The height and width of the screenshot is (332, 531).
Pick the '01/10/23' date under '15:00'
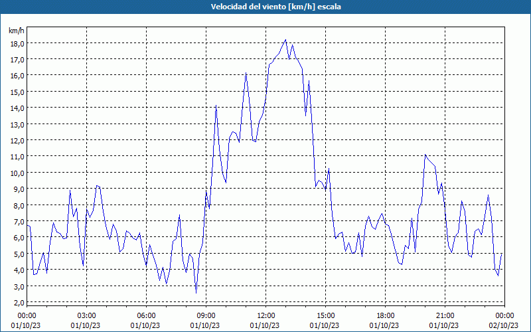325,325
